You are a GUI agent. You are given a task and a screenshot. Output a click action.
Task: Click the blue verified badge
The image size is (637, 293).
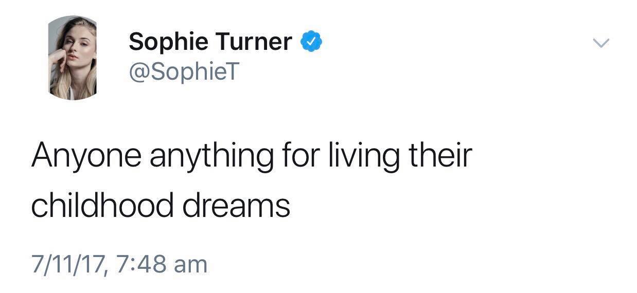[x=312, y=42]
